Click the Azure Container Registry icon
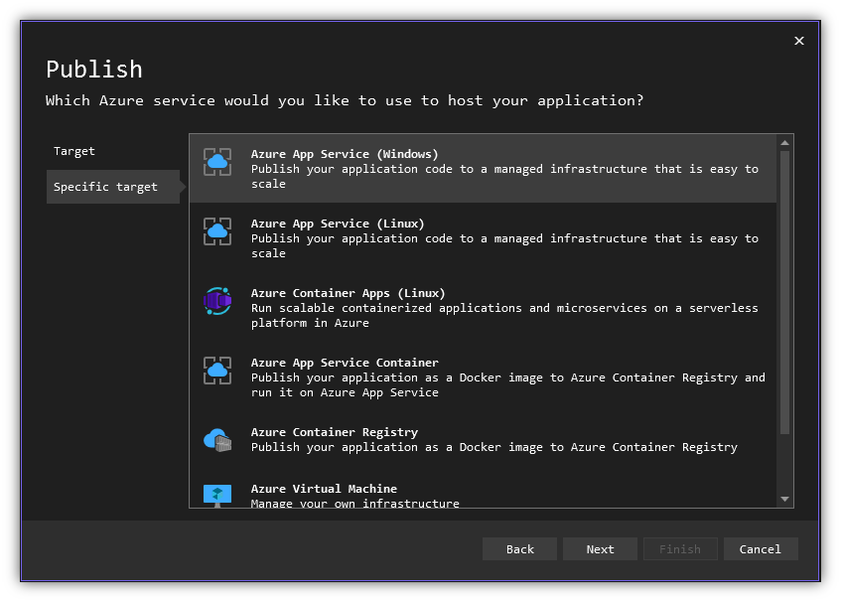 point(217,440)
